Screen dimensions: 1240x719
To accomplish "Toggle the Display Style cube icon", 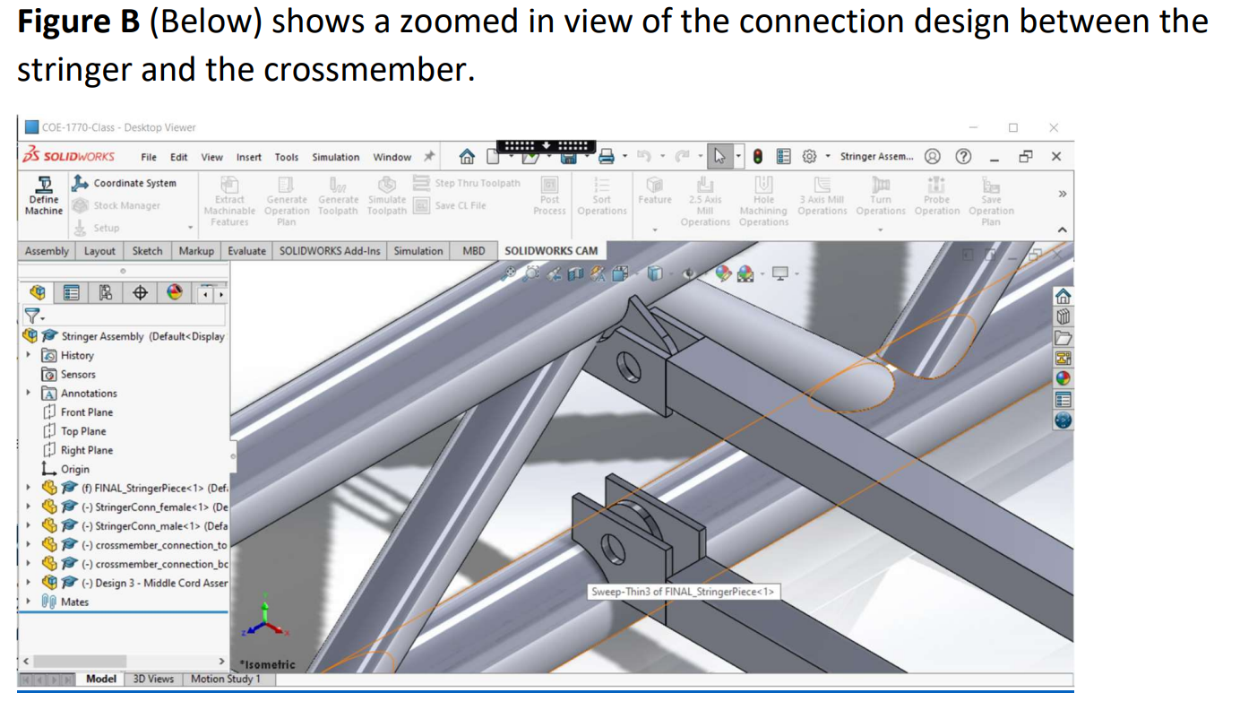I will (x=655, y=273).
